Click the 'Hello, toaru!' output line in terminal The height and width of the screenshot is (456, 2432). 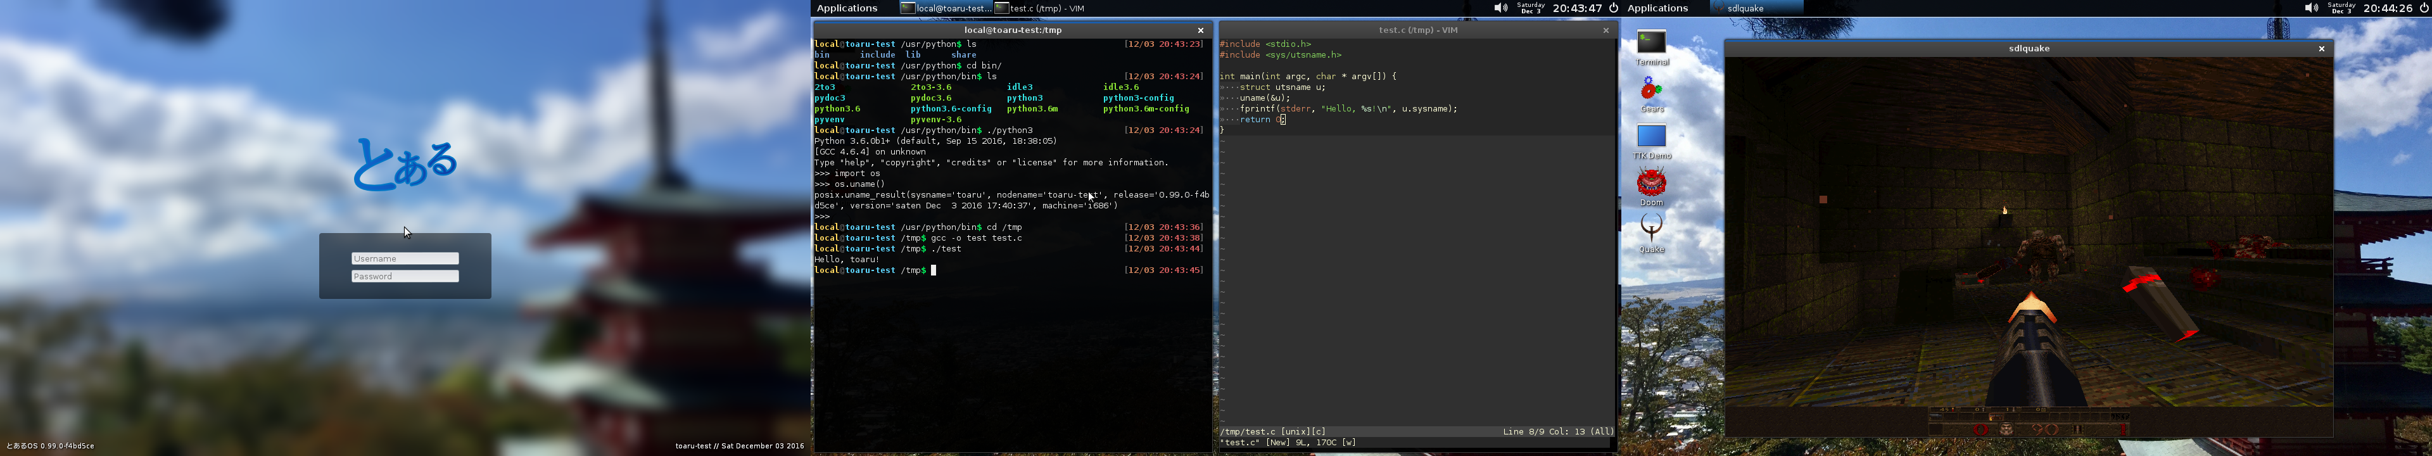click(847, 260)
